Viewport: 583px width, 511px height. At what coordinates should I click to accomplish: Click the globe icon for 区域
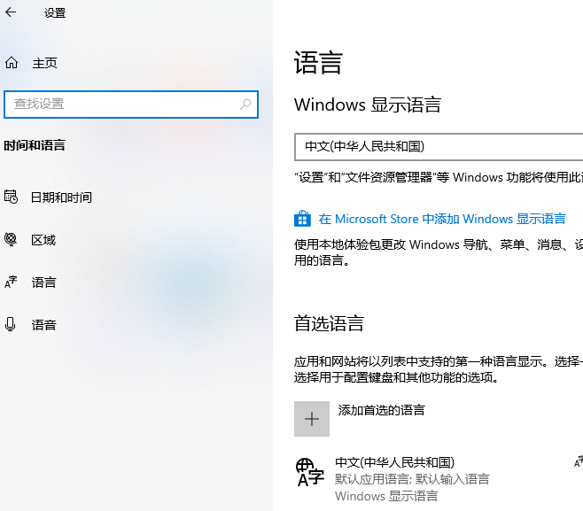tap(11, 239)
